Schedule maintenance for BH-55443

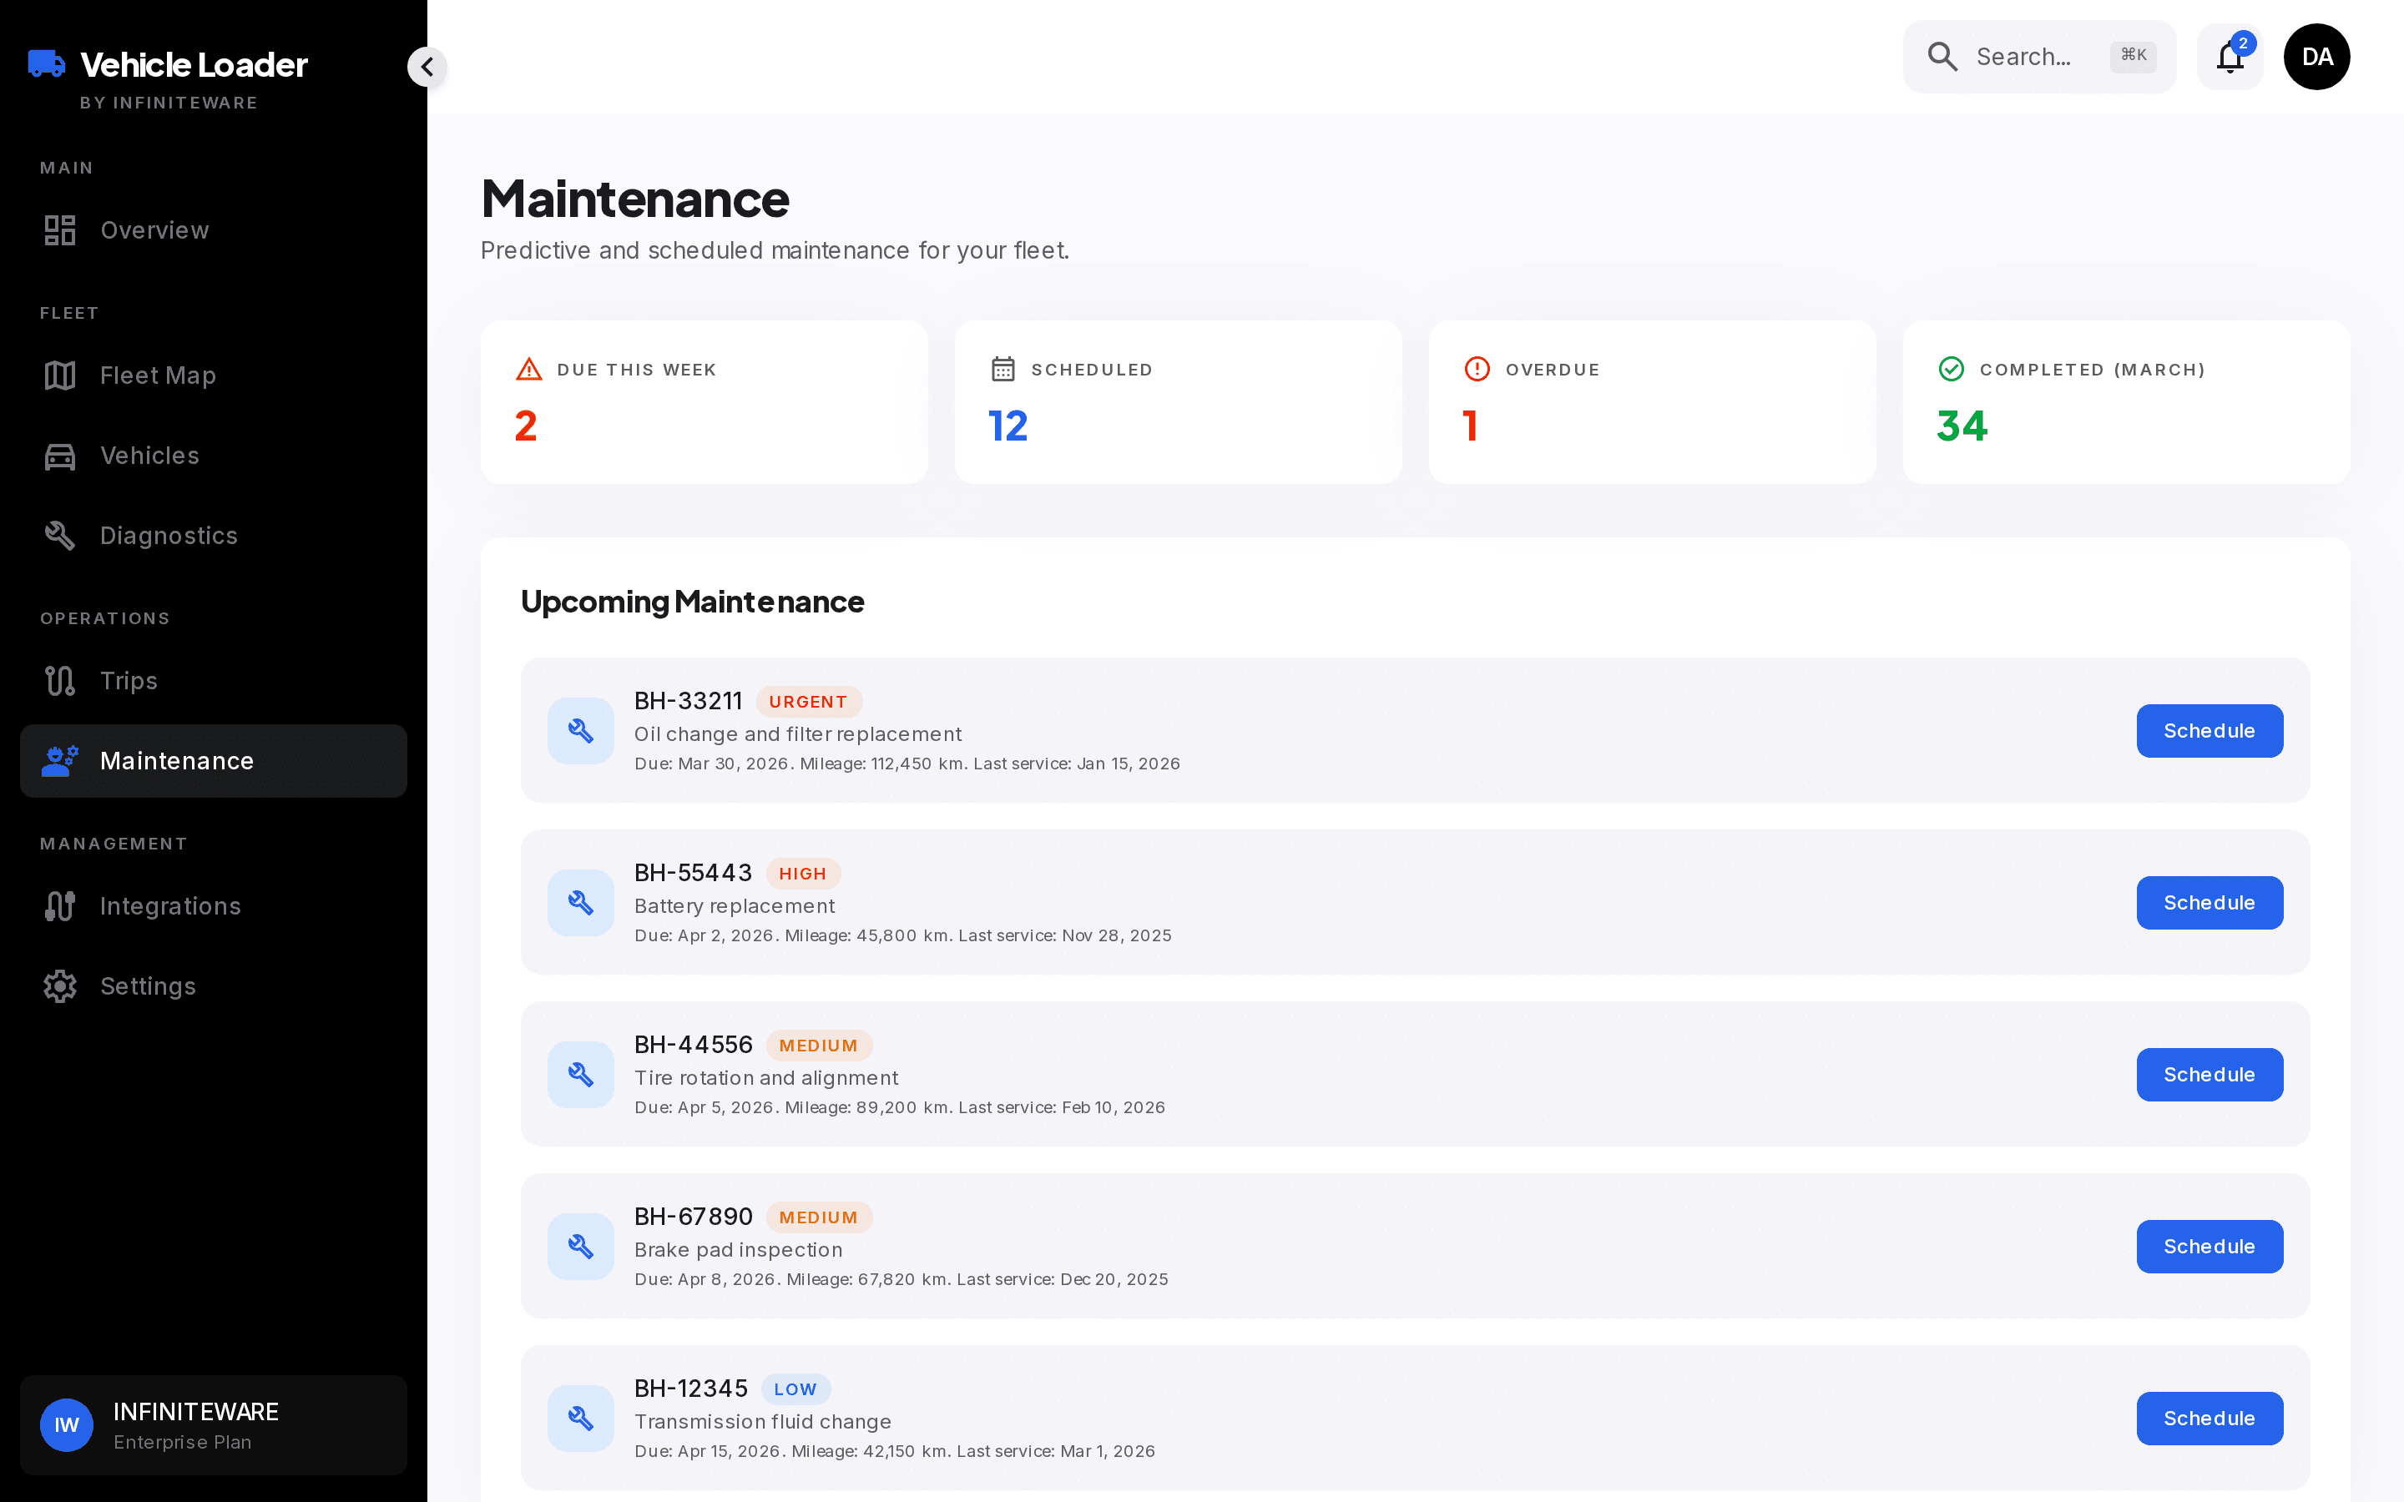2210,903
